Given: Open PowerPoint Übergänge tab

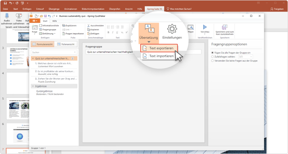Looking at the screenshot, I should (54, 9).
